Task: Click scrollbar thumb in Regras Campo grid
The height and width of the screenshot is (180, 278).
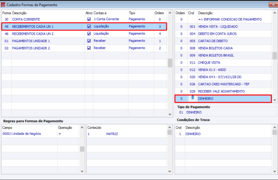Action: coord(82,149)
